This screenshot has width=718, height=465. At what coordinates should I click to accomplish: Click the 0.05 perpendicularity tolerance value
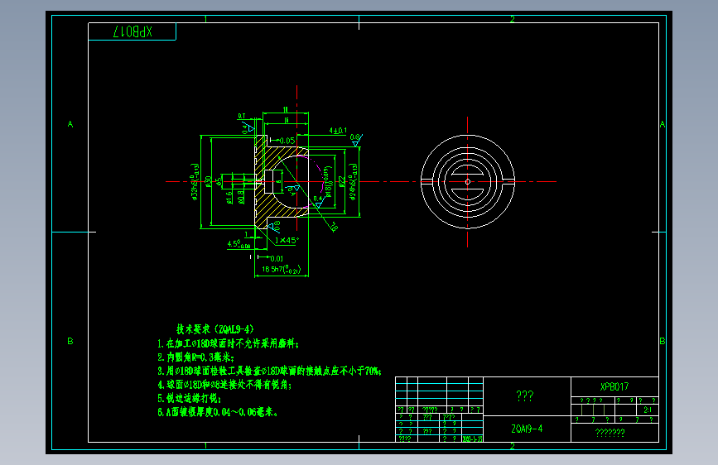(x=287, y=141)
